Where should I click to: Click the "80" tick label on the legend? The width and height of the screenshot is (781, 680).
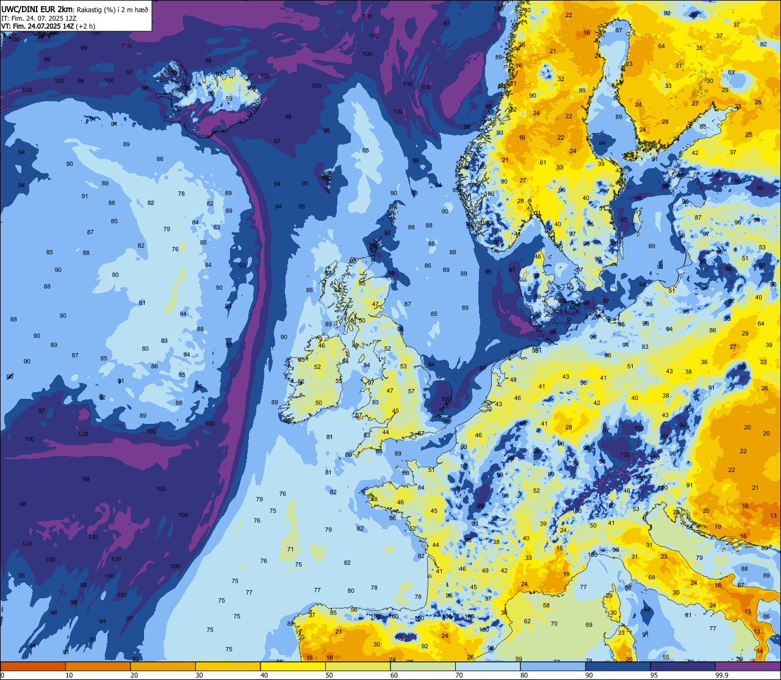pyautogui.click(x=524, y=675)
